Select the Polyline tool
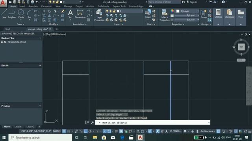The height and width of the screenshot is (141, 252). 12,14
